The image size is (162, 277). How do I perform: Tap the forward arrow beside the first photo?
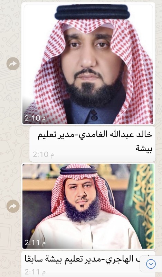click(x=13, y=64)
